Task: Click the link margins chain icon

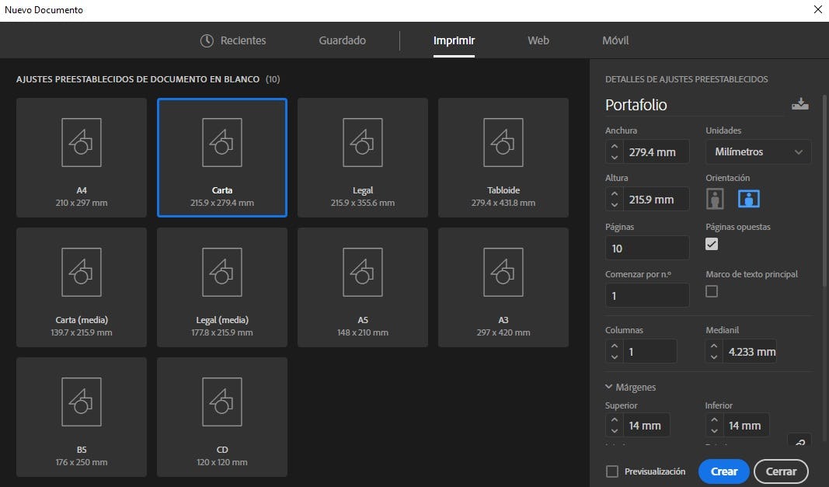Action: click(799, 442)
